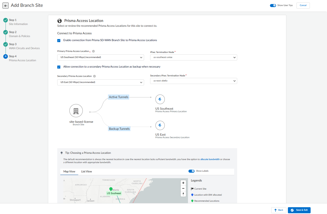Toggle Show User Tips switch
This screenshot has height=214, width=327.
point(273,6)
